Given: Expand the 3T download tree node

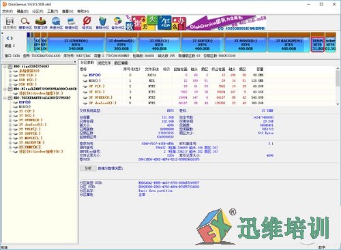Looking at the screenshot, I should [x=10, y=125].
